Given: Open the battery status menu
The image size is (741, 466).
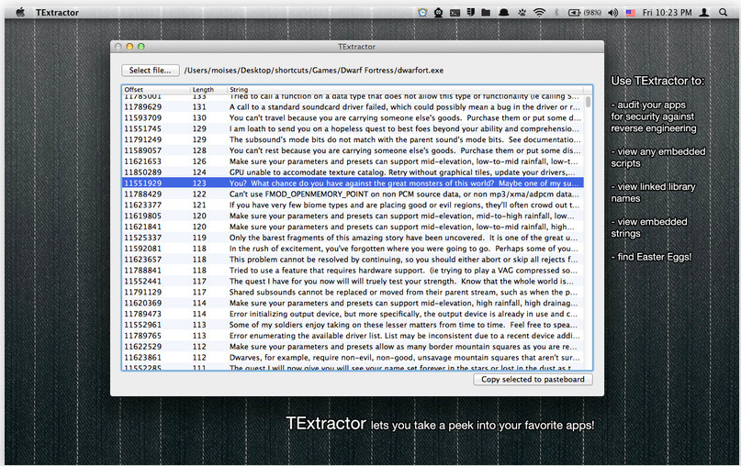Looking at the screenshot, I should pyautogui.click(x=585, y=13).
